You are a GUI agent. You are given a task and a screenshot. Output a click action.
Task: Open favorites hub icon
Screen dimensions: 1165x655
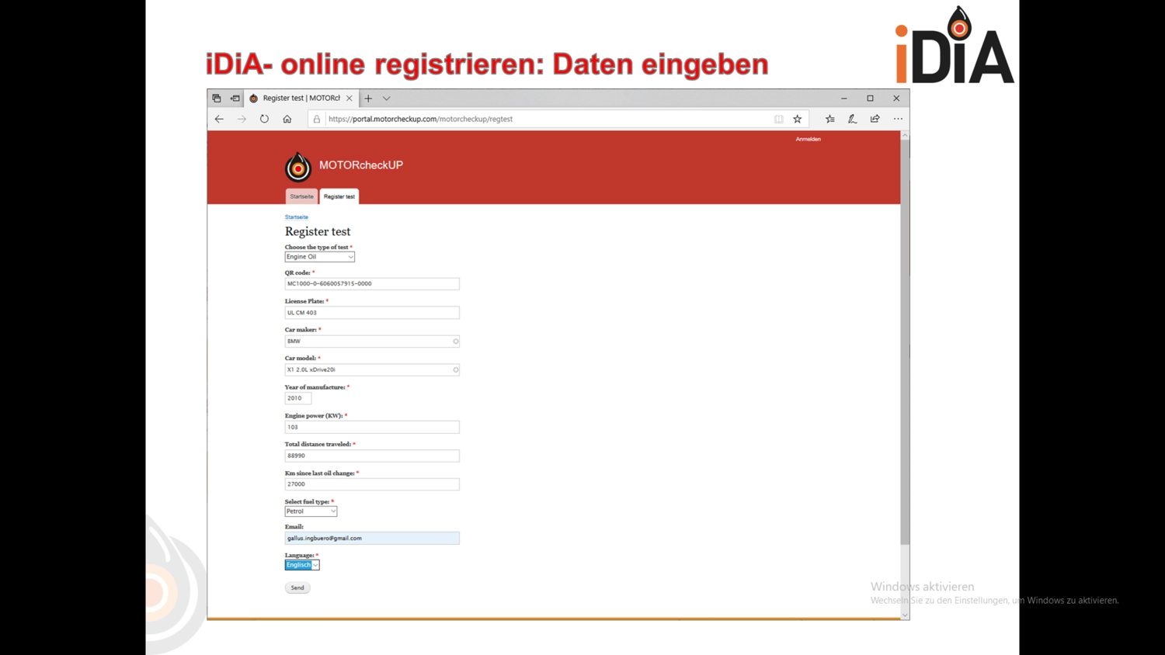tap(829, 119)
